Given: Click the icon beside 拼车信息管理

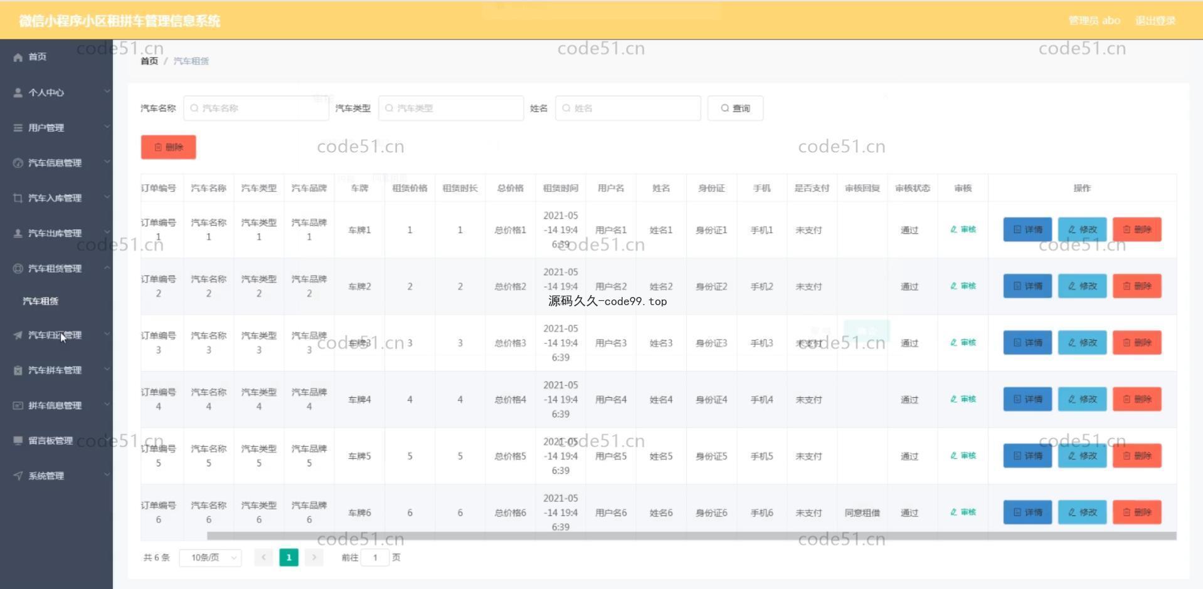Looking at the screenshot, I should point(18,405).
